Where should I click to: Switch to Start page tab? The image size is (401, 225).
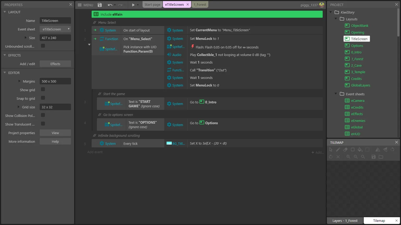pos(152,5)
